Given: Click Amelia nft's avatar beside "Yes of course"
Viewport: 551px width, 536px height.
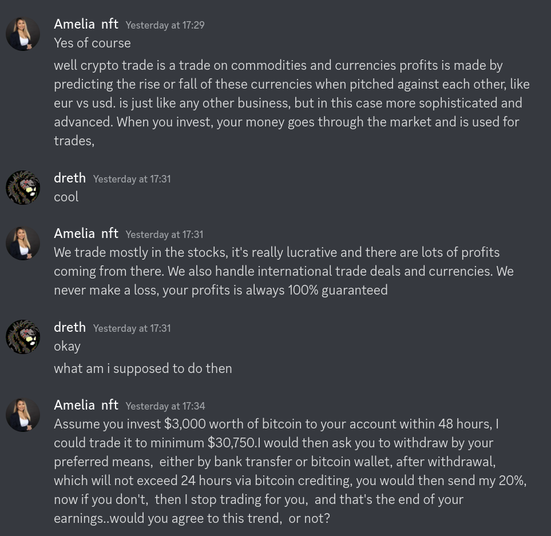Looking at the screenshot, I should (x=23, y=34).
